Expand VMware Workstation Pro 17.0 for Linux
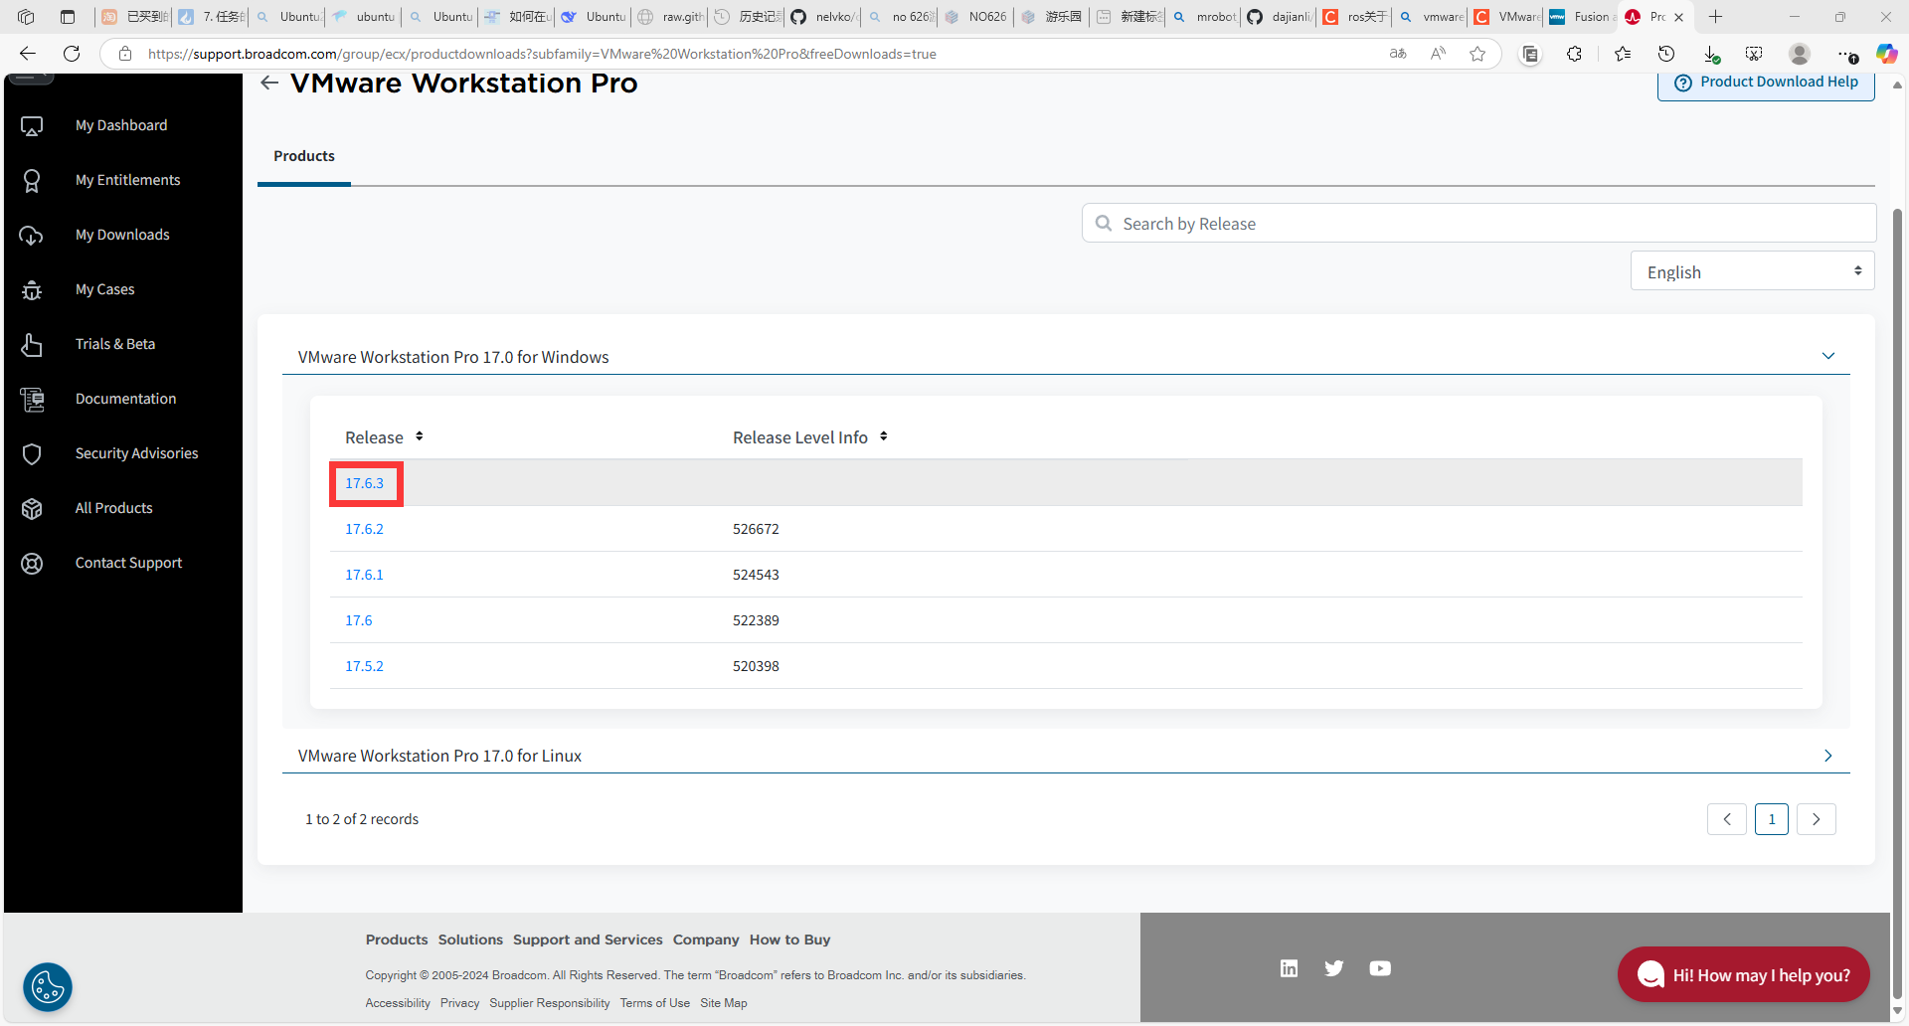The height and width of the screenshot is (1026, 1909). tap(1827, 756)
